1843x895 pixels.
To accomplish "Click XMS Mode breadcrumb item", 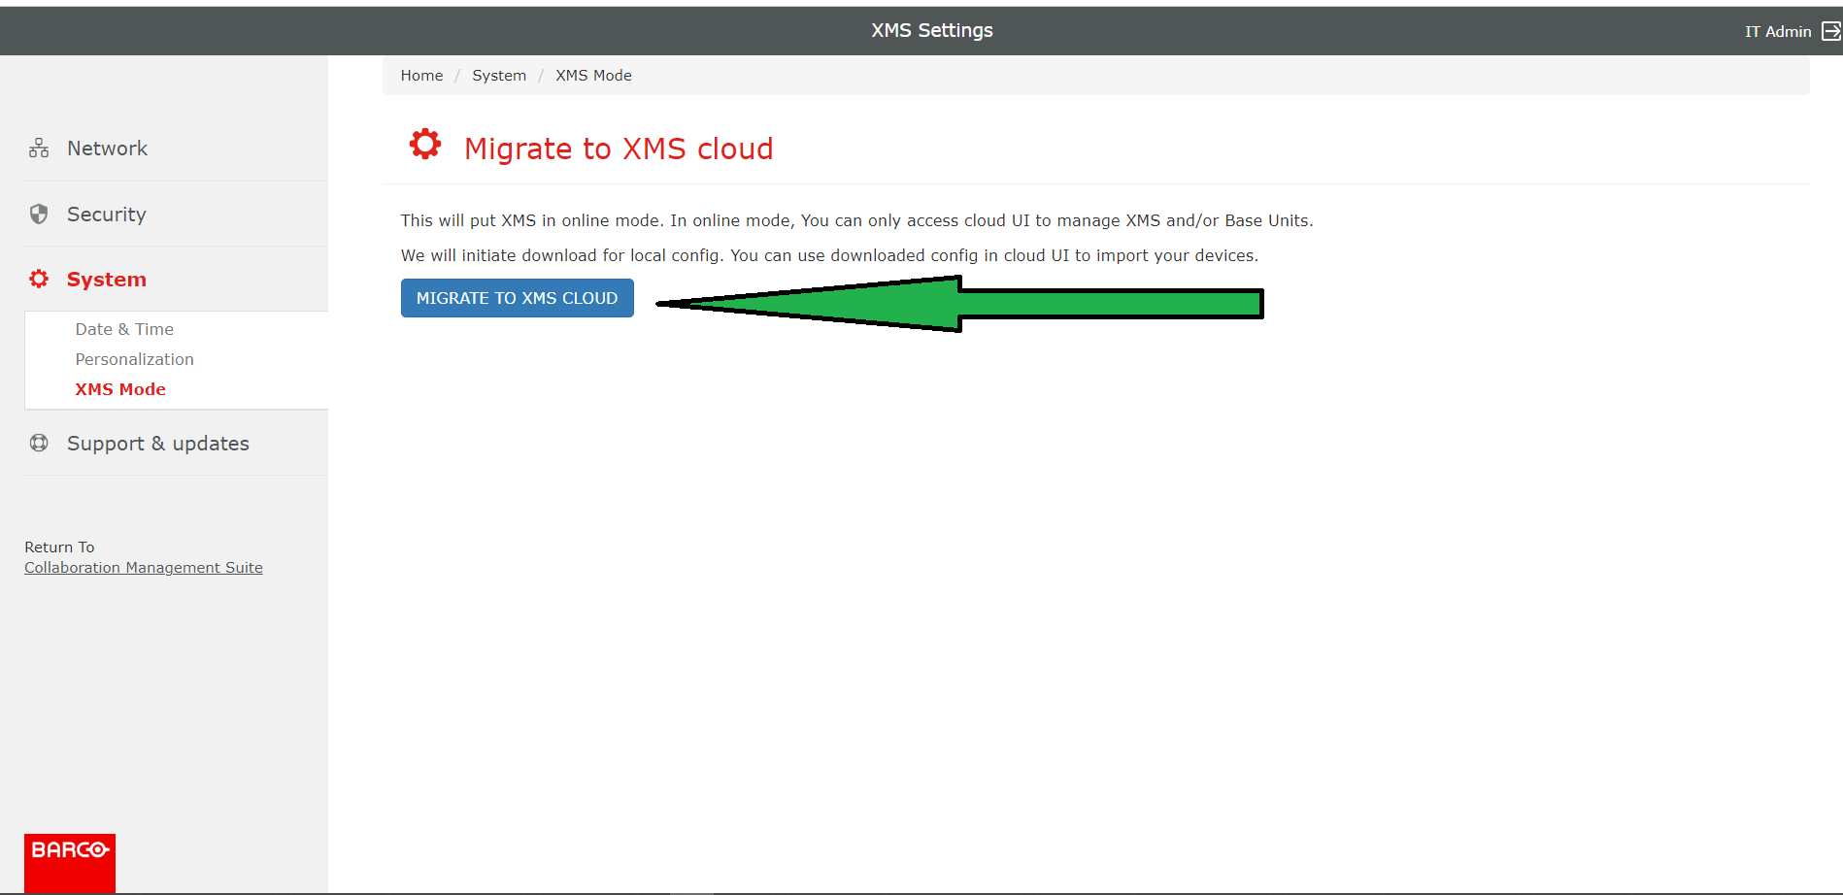I will 593,76.
